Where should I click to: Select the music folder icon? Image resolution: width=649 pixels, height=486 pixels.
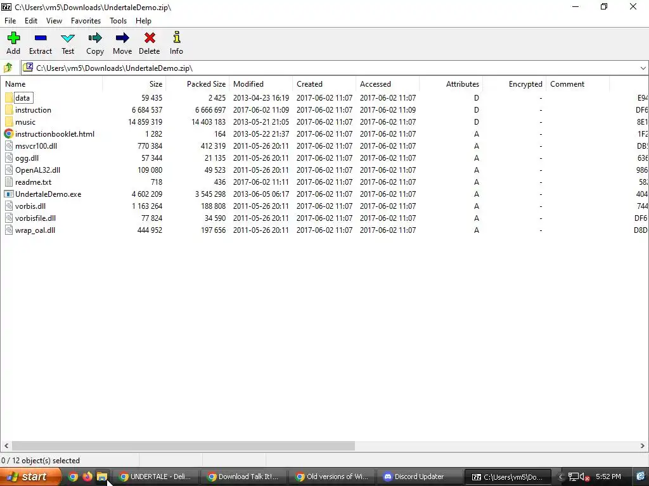click(x=9, y=122)
